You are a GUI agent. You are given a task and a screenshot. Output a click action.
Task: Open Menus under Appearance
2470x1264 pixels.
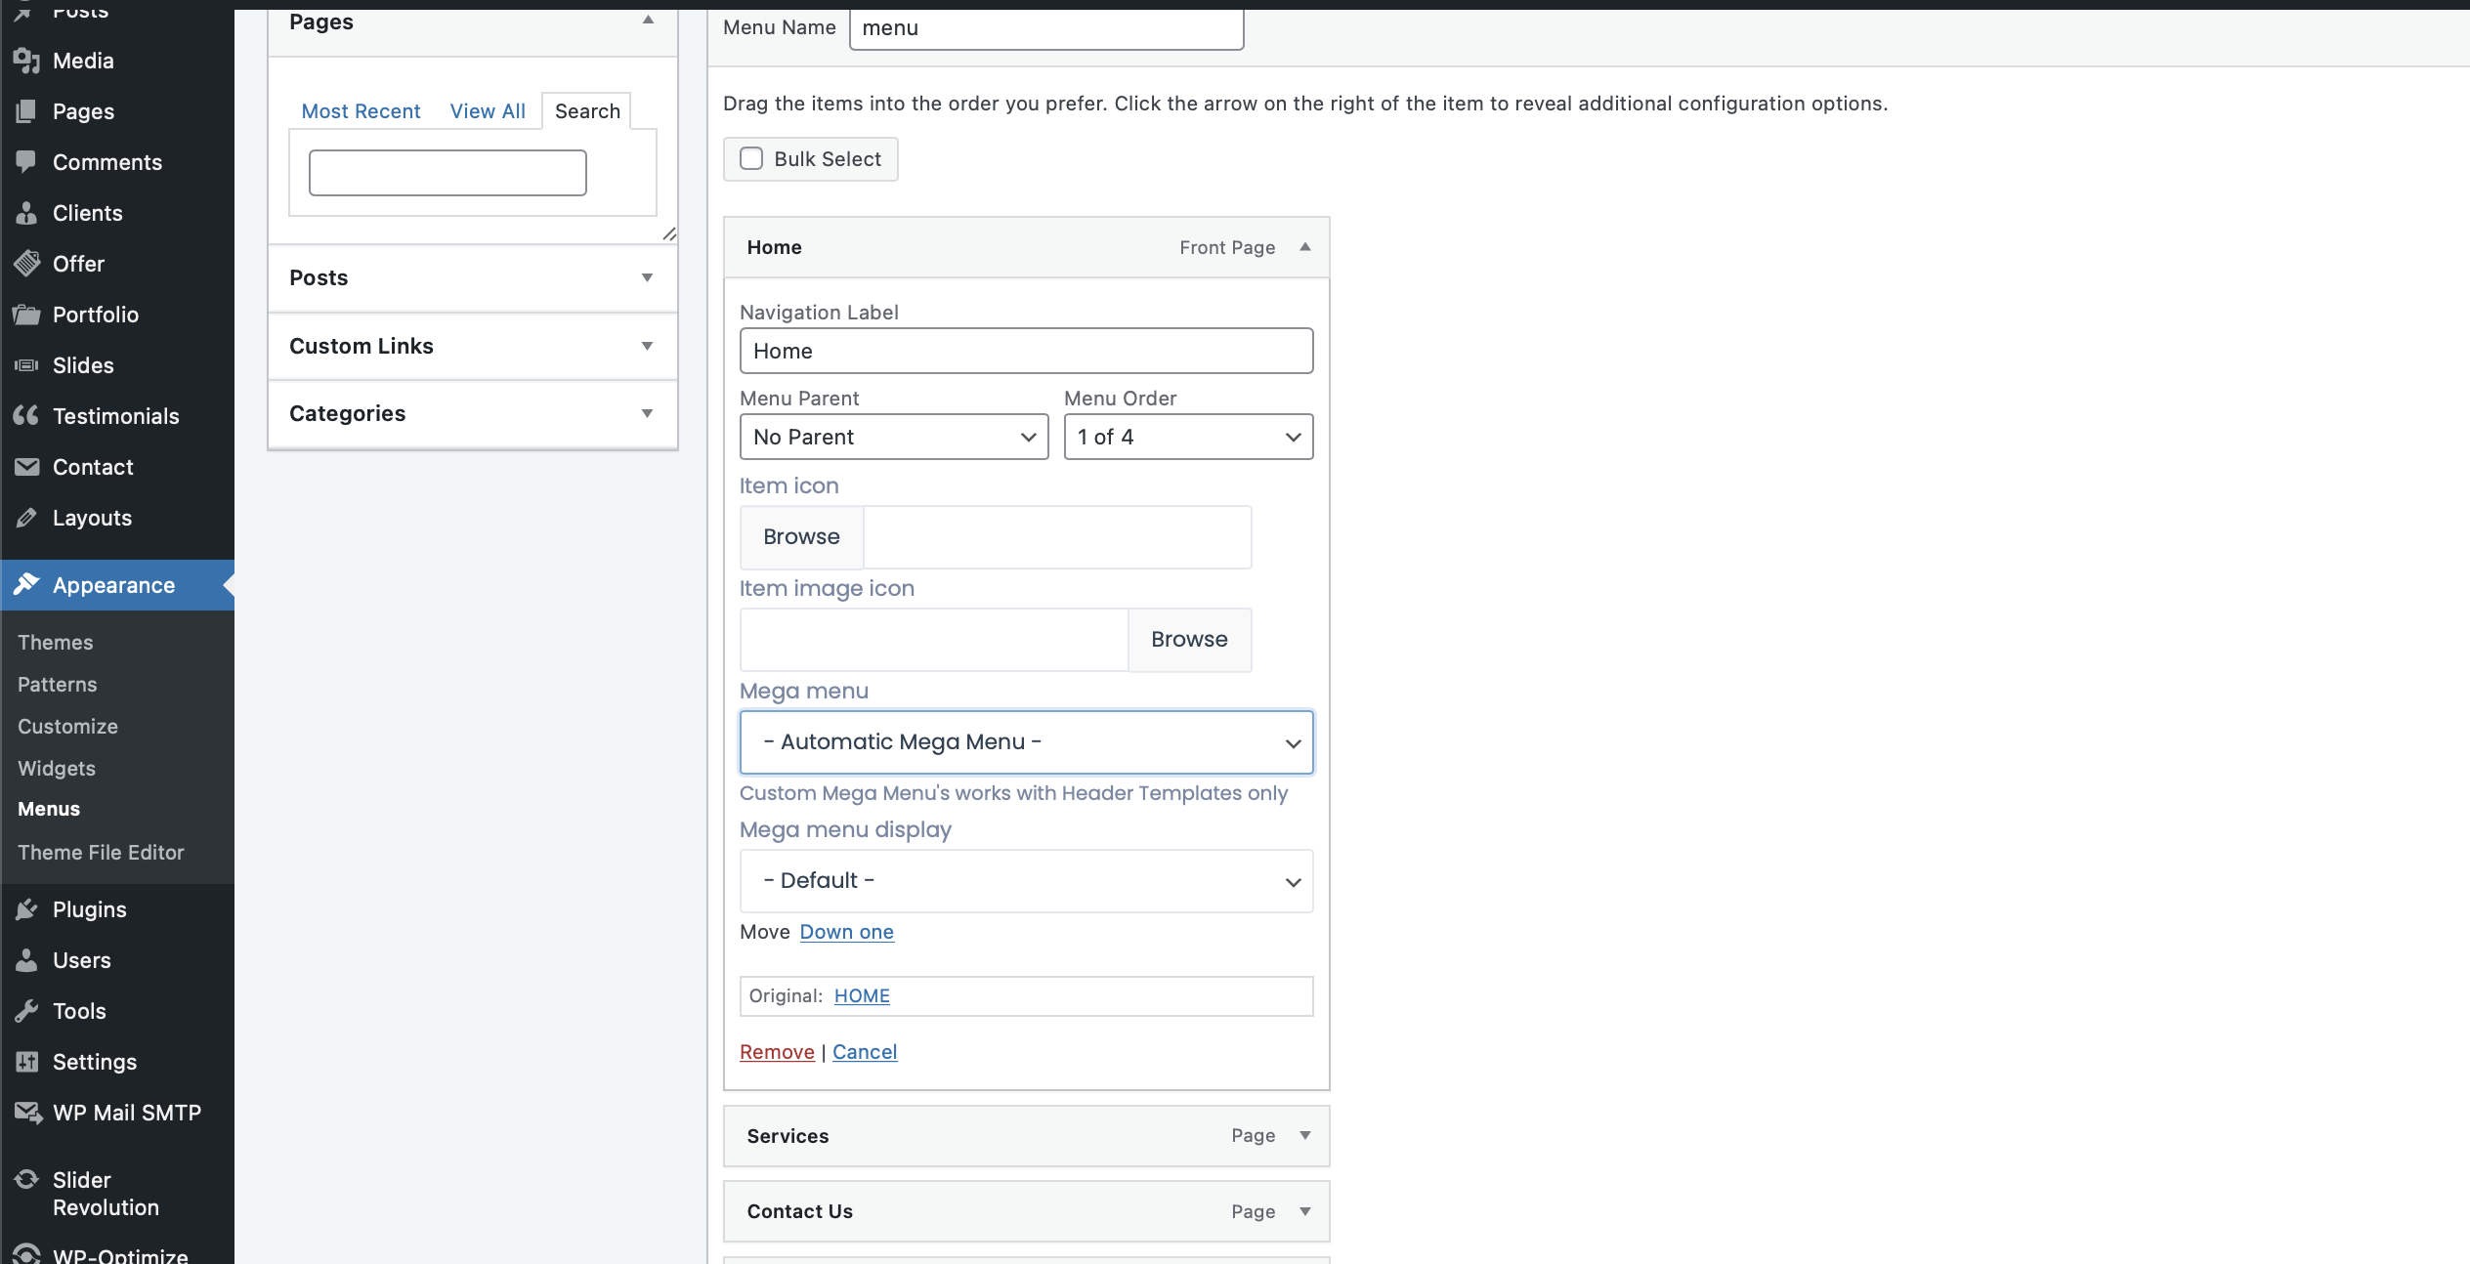49,809
